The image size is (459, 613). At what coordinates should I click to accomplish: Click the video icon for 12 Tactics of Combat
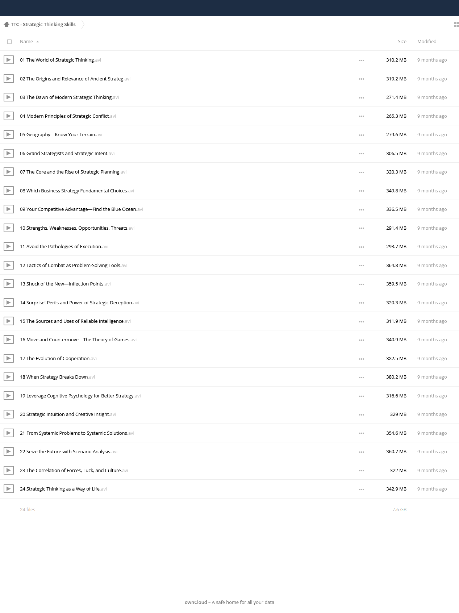[9, 265]
